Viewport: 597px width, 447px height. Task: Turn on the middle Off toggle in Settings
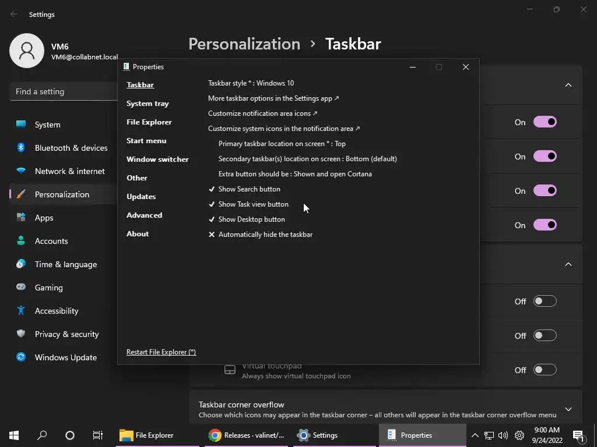coord(545,335)
